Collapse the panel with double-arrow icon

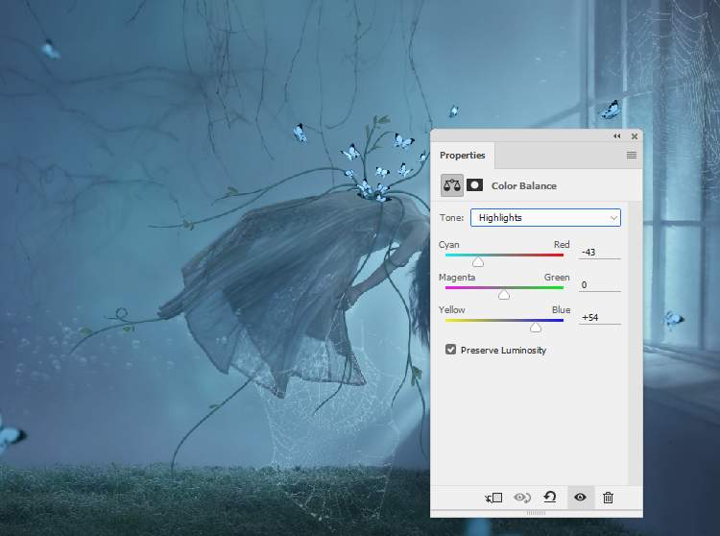point(616,136)
